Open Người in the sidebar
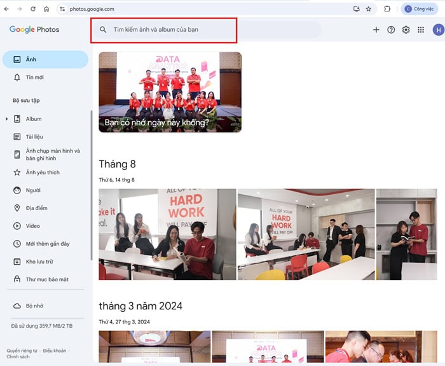Screen dimensions: 445x366 [x=45, y=190]
